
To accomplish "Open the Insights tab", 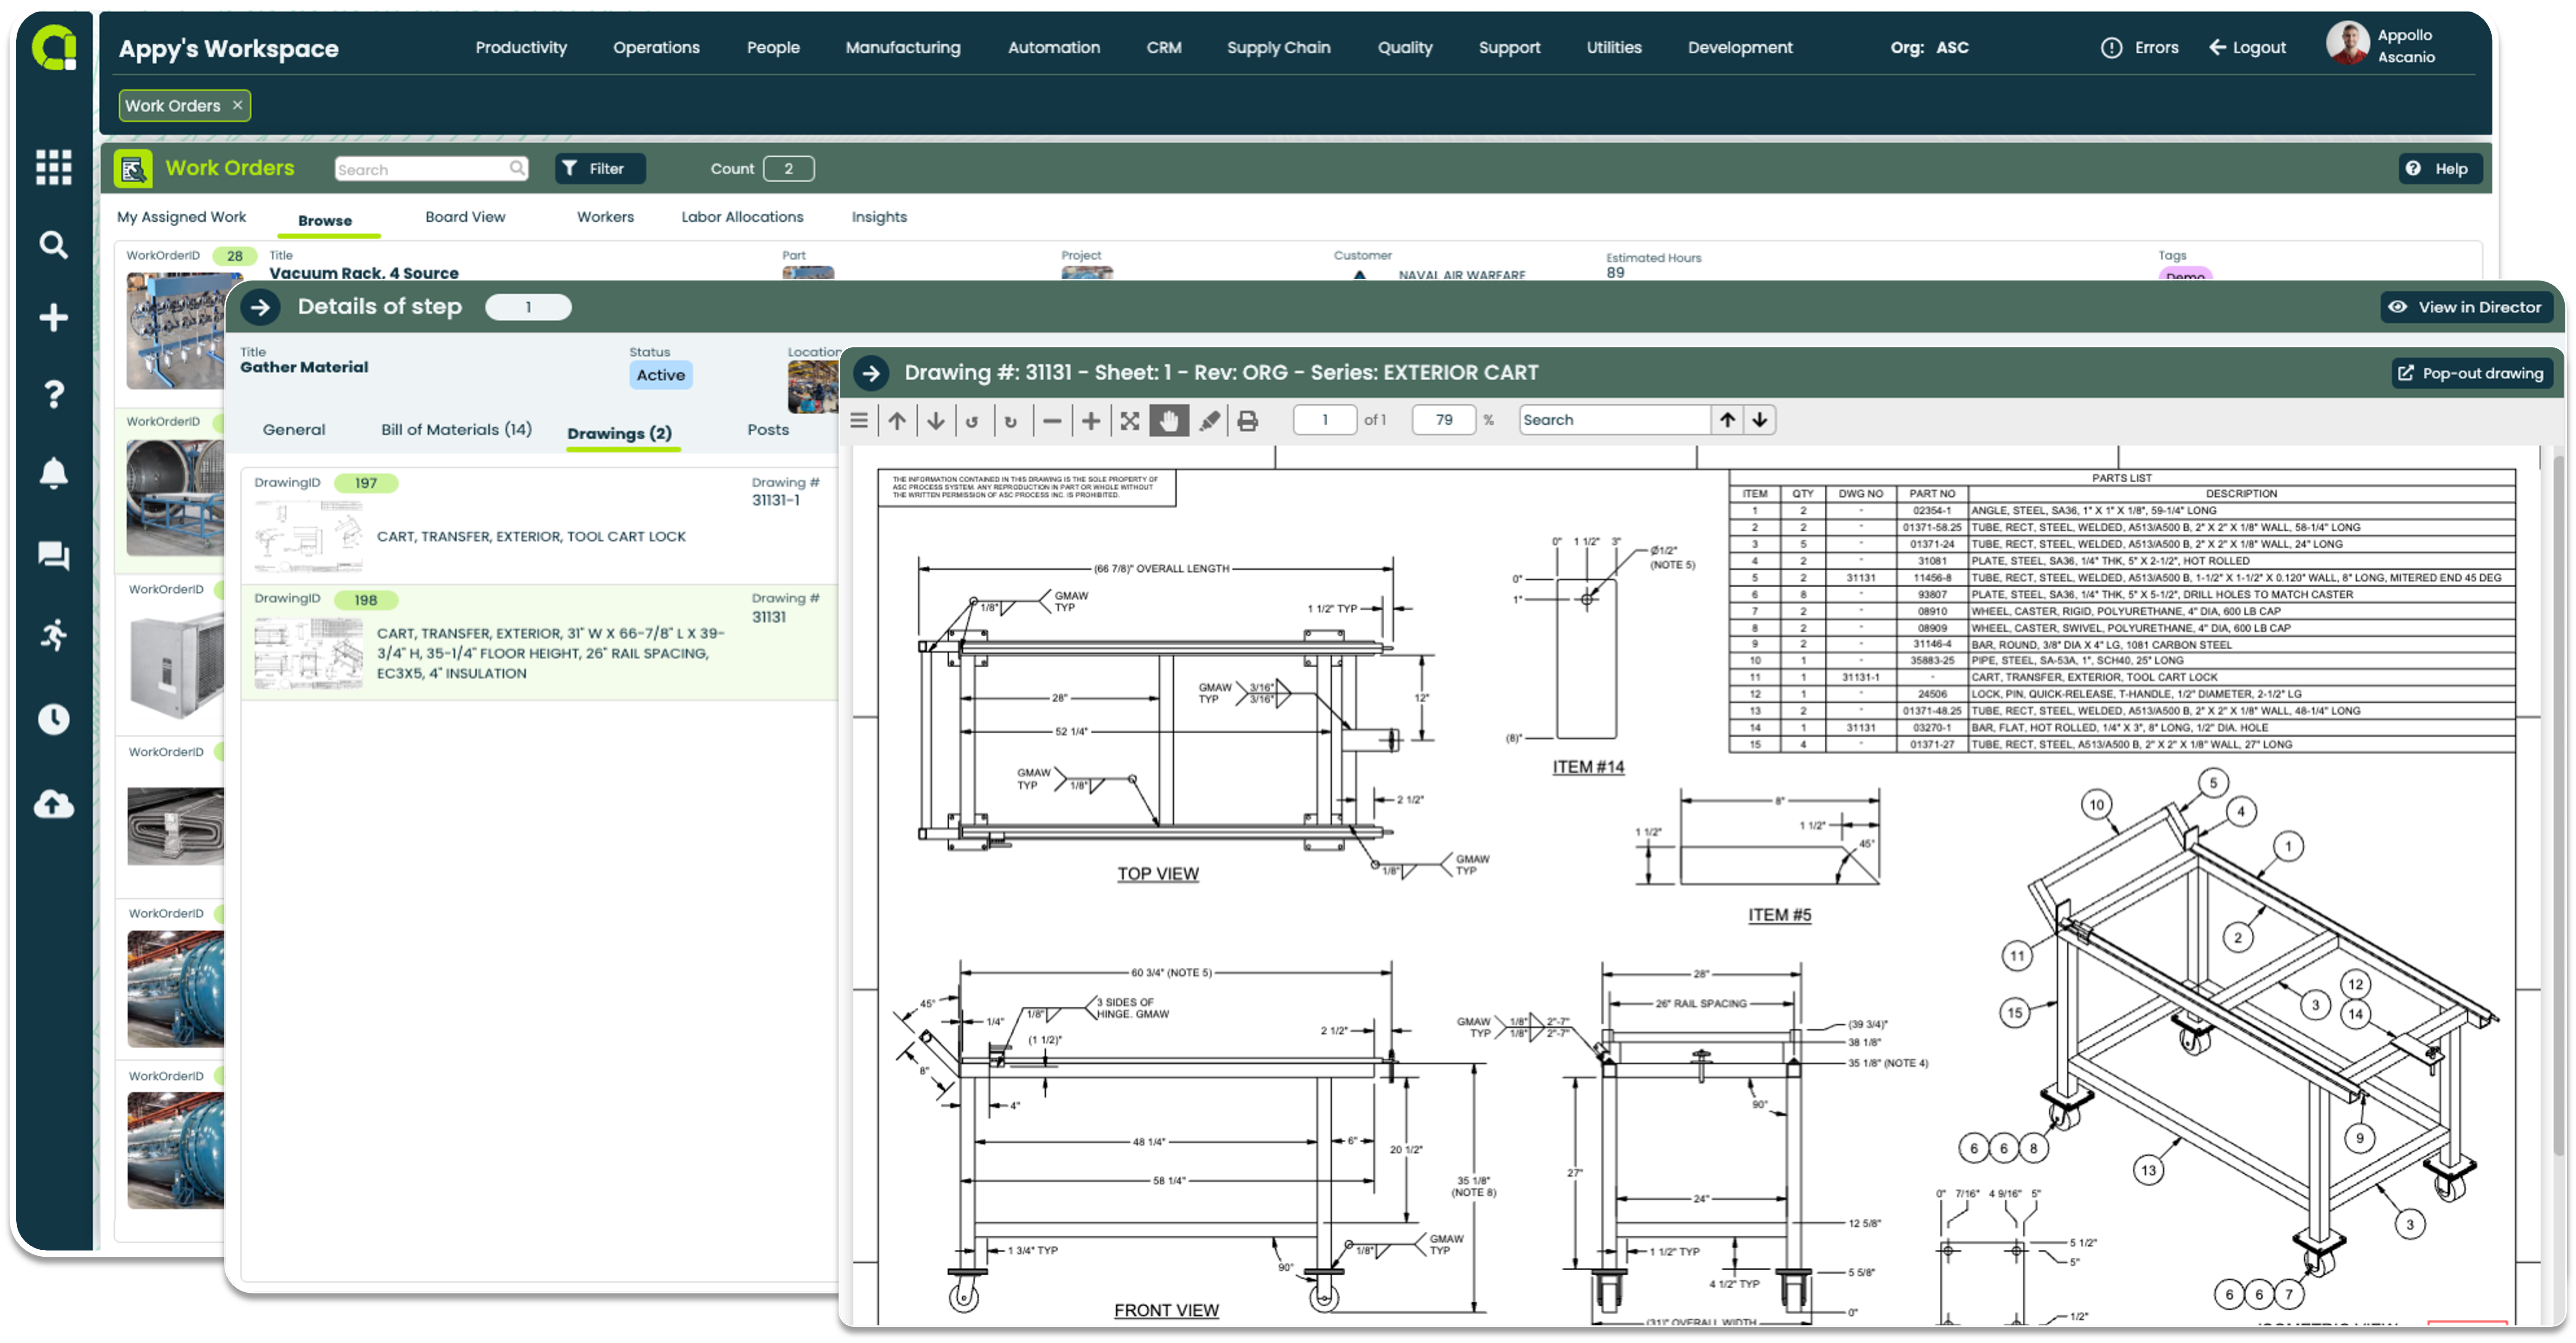I will tap(879, 217).
